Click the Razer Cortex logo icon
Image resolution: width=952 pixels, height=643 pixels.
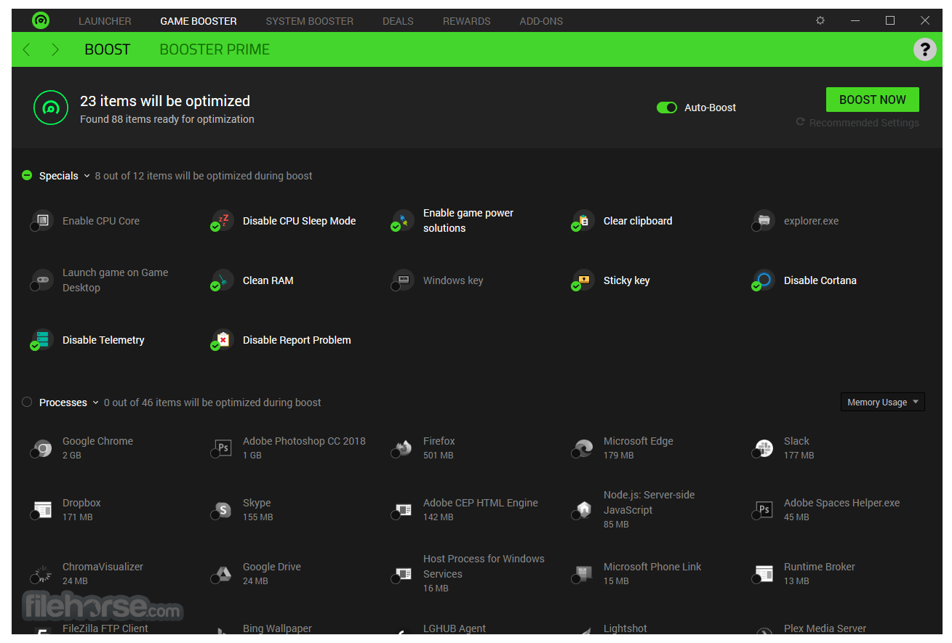click(x=41, y=20)
